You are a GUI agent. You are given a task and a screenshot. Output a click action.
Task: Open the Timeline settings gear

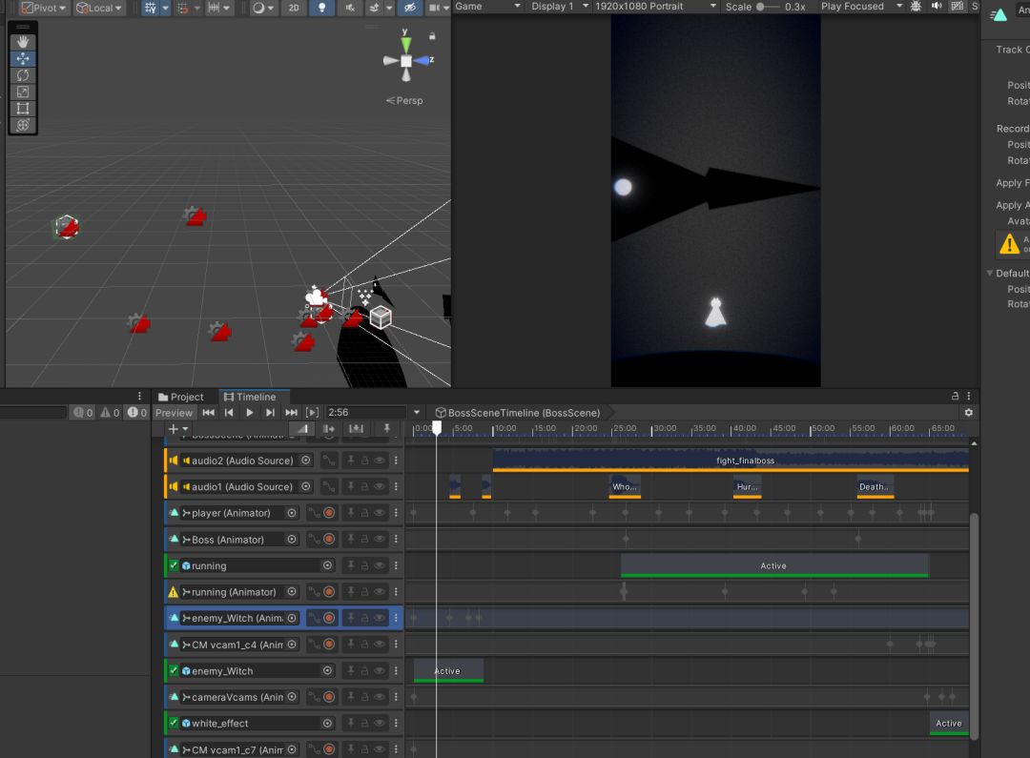tap(969, 412)
